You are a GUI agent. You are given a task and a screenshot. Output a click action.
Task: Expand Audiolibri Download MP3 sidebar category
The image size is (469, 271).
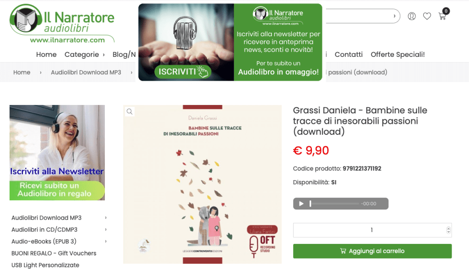coord(106,218)
